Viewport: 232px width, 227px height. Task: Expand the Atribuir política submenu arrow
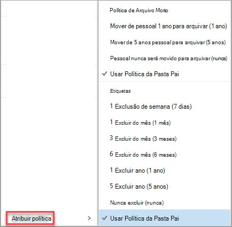pos(89,218)
